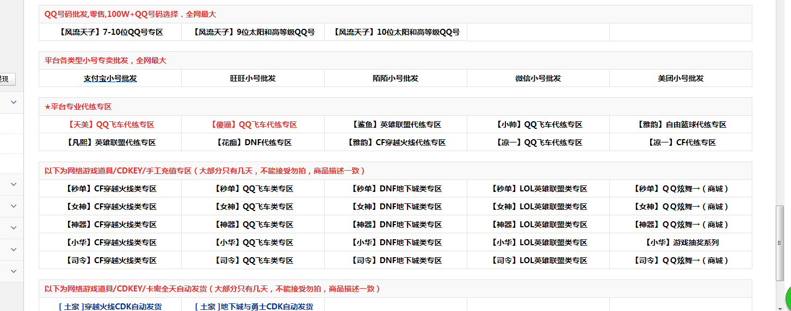The image size is (791, 311).
Task: Click red heading 平台各类型小号专卖批发,全网最大
Action: 106,60
